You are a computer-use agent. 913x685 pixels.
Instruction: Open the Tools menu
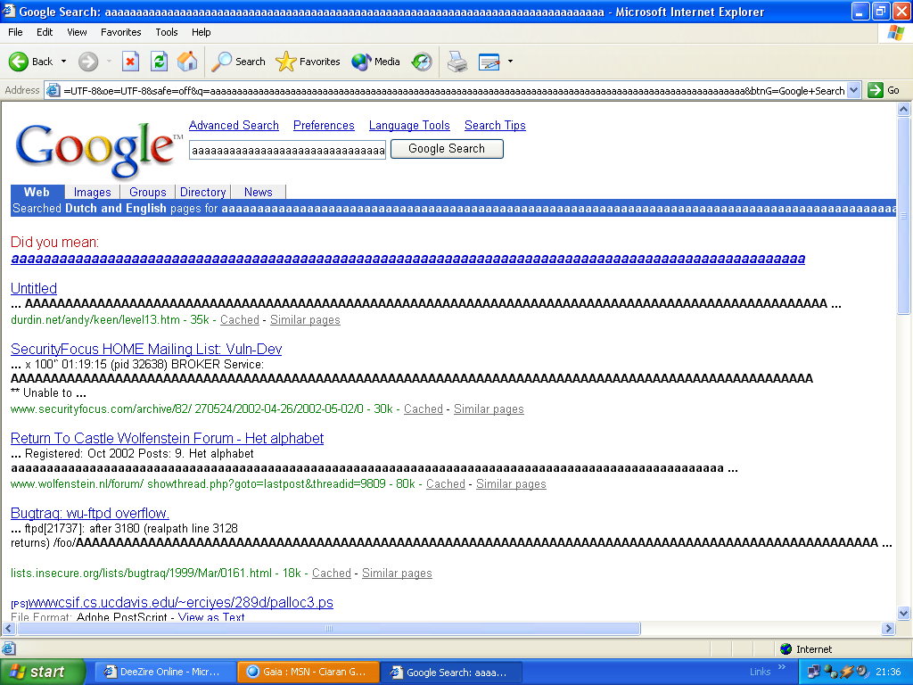click(x=166, y=32)
